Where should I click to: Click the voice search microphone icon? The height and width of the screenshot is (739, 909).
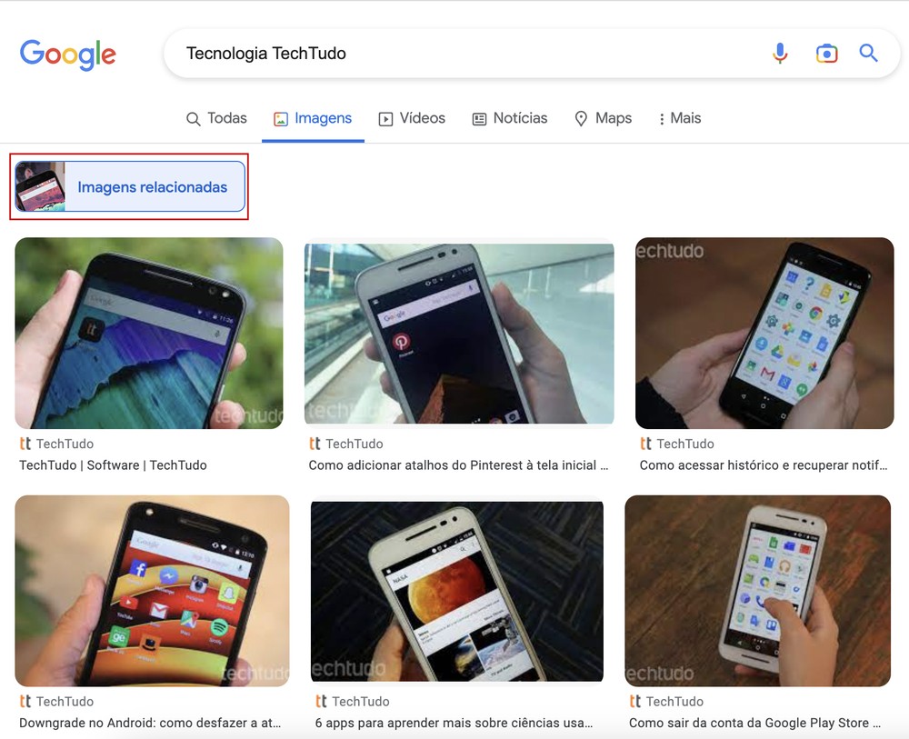coord(780,54)
